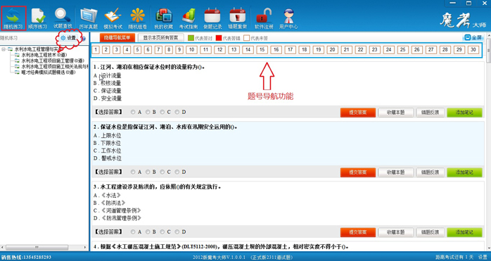This screenshot has height=261, width=491.
Task: Open 顺序练习 sequential practice icon
Action: pos(38,18)
